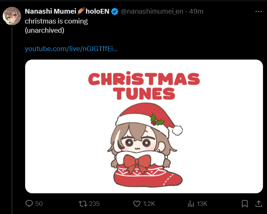Click the repost arrows icon
The height and width of the screenshot is (214, 267).
coord(82,204)
